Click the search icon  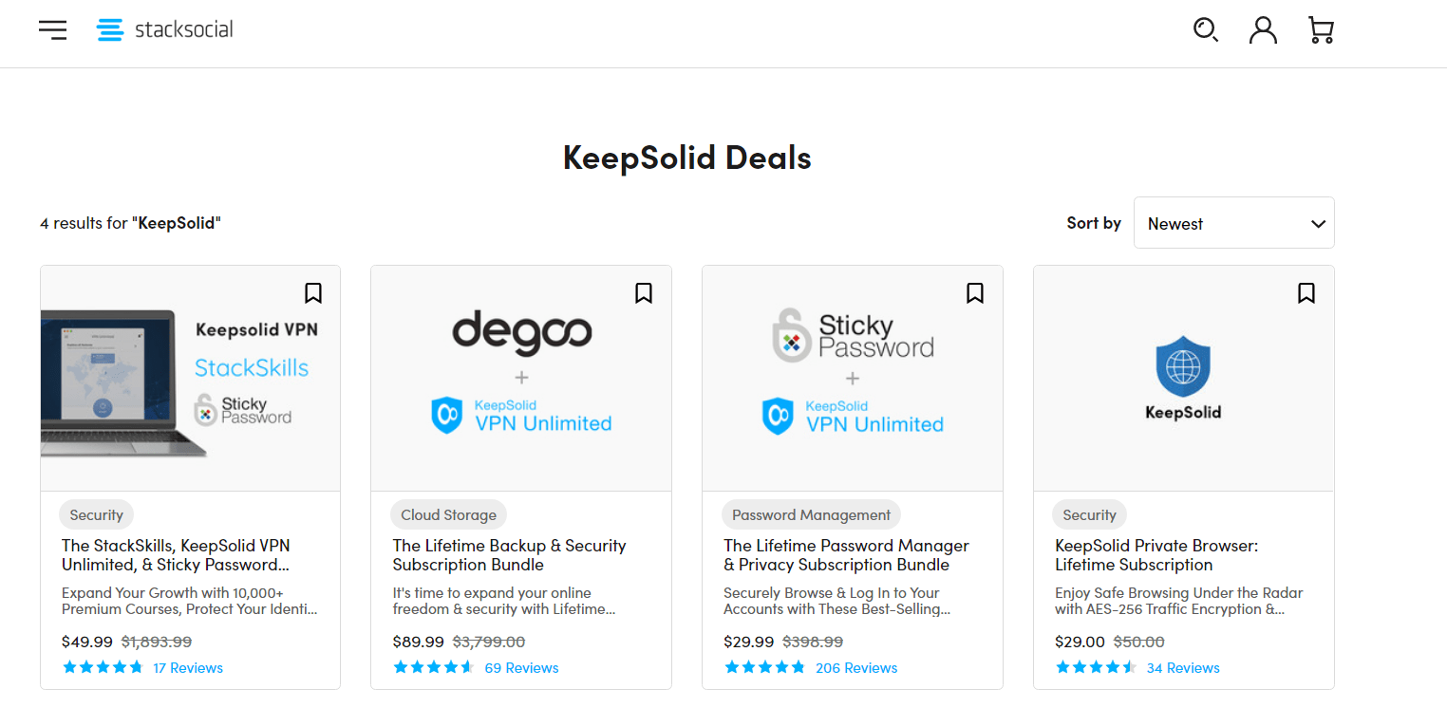[1206, 29]
